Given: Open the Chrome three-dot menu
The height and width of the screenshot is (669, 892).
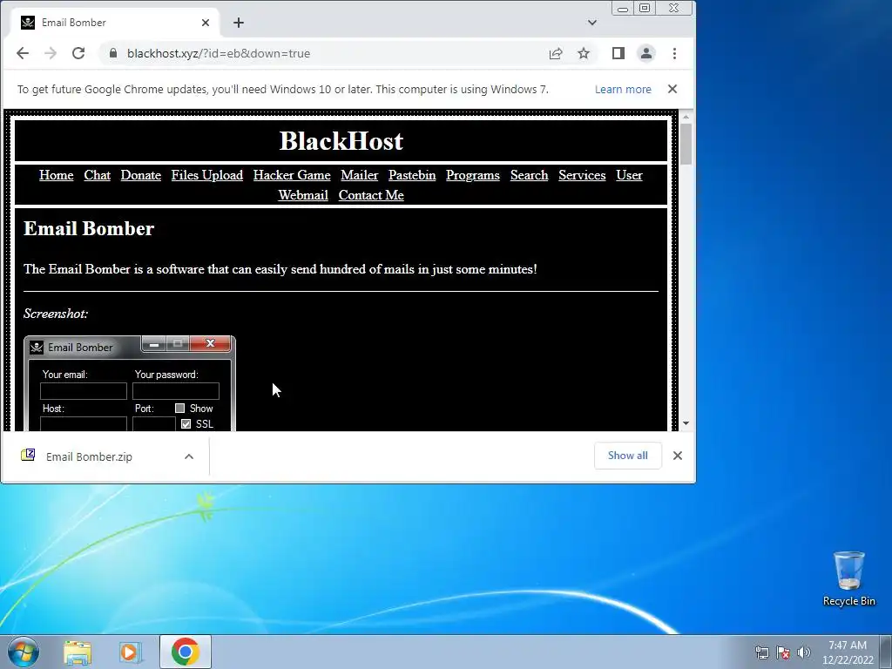Looking at the screenshot, I should coord(675,53).
